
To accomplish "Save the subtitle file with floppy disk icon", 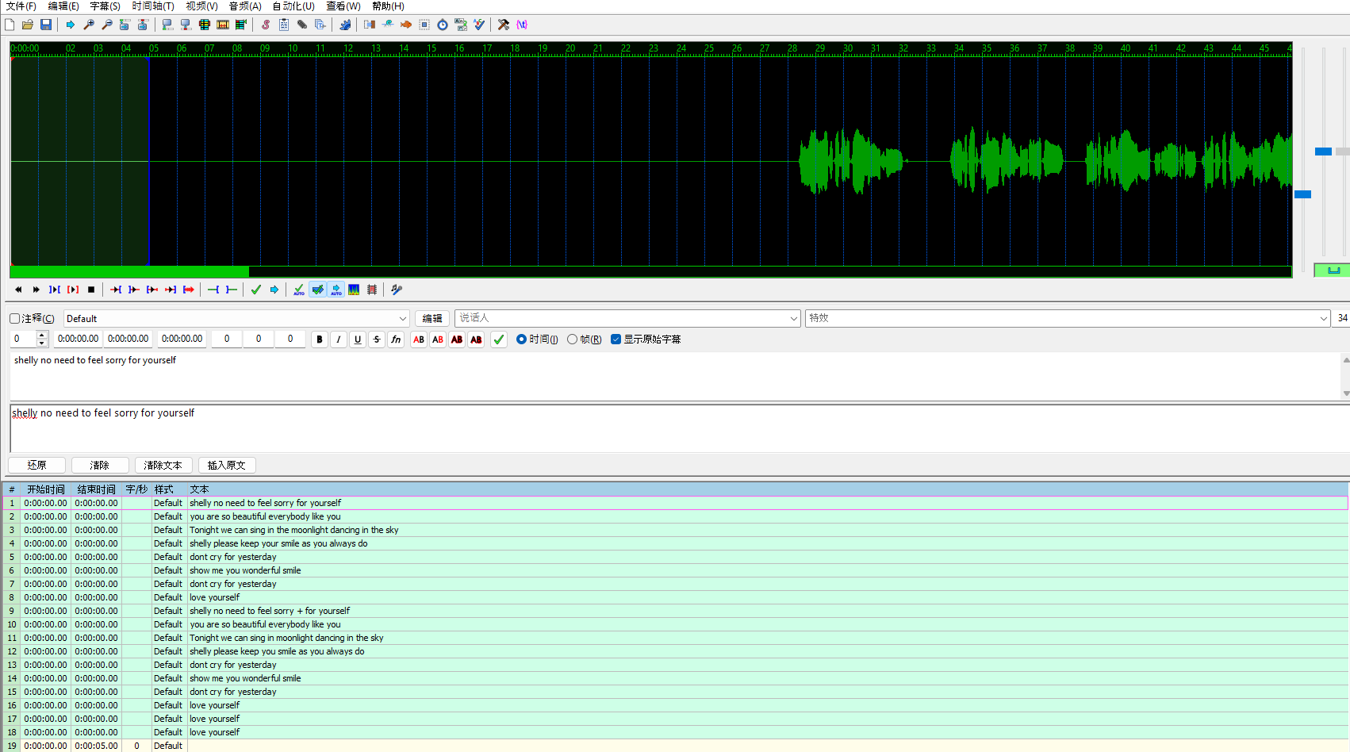I will [x=46, y=25].
